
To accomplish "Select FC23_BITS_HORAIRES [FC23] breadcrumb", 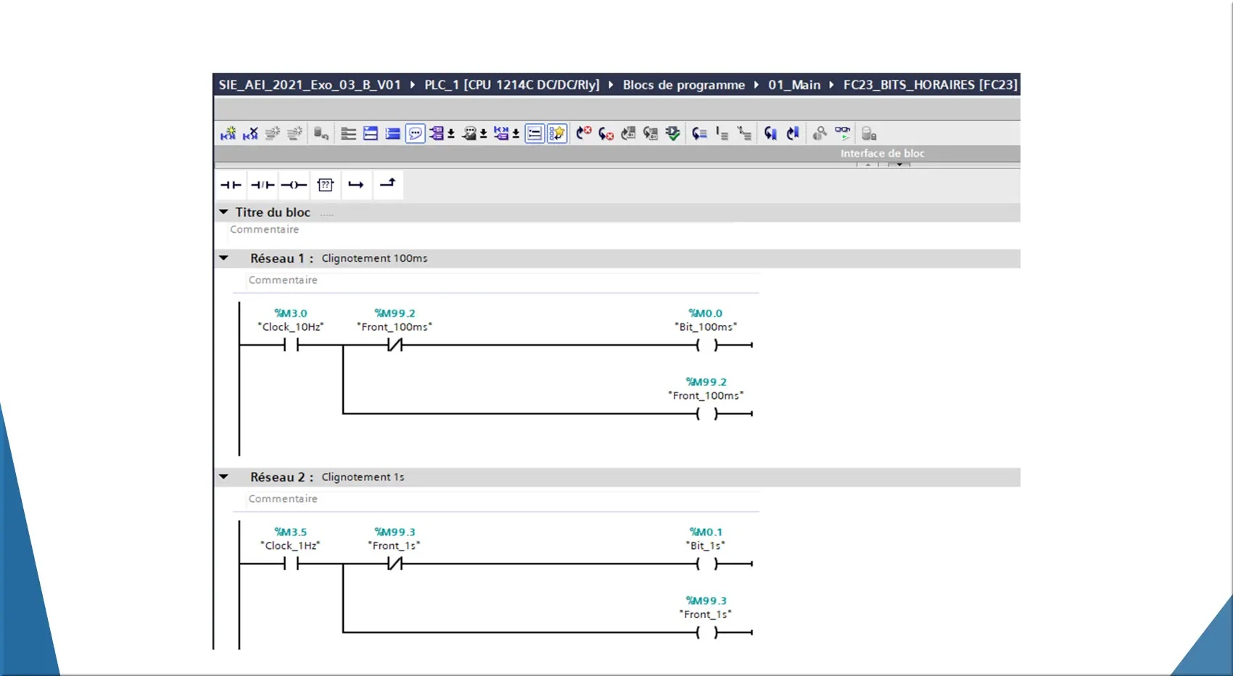I will click(x=931, y=85).
